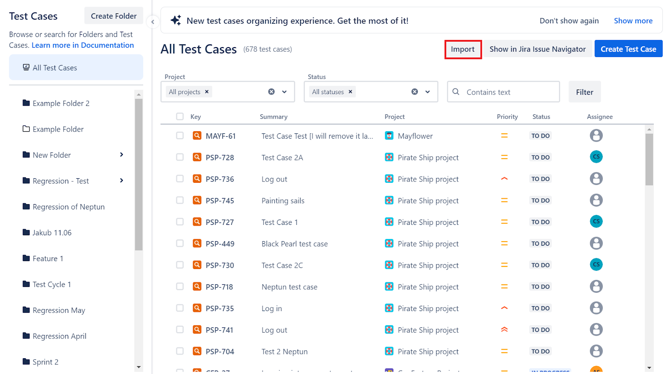666x374 pixels.
Task: Click the Contains text search field
Action: [503, 92]
